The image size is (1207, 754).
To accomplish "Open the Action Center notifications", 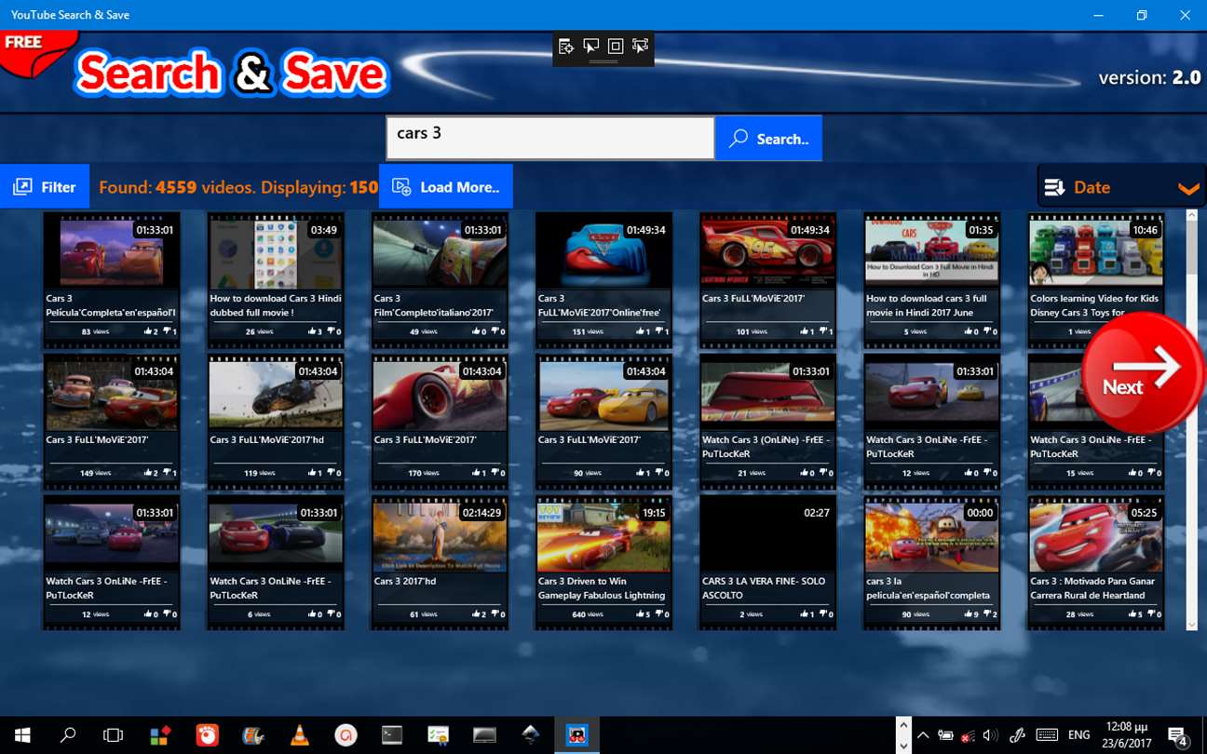I will [x=1176, y=735].
